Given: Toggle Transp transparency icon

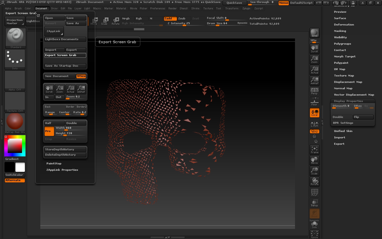Looking at the screenshot, I should point(314,203).
